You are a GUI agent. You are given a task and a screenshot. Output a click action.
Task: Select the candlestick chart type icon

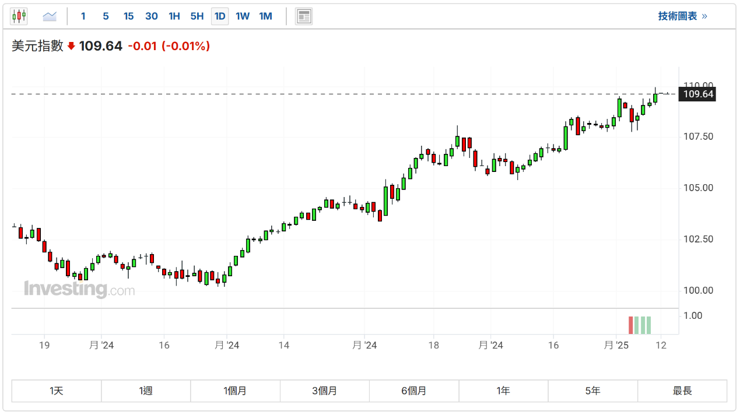click(x=19, y=16)
